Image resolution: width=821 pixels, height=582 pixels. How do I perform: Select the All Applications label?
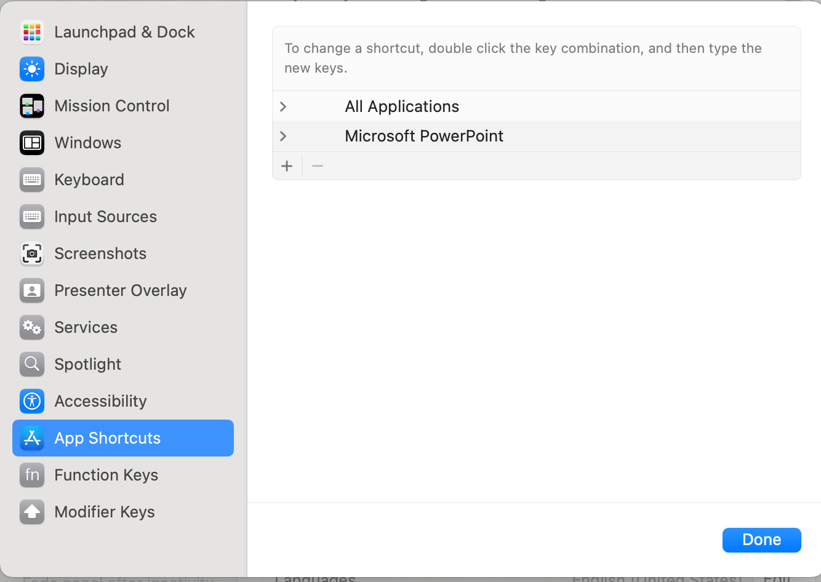click(402, 106)
